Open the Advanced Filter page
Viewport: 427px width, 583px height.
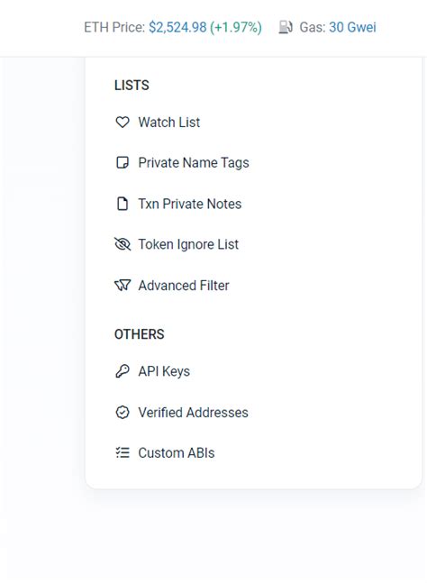pos(184,286)
